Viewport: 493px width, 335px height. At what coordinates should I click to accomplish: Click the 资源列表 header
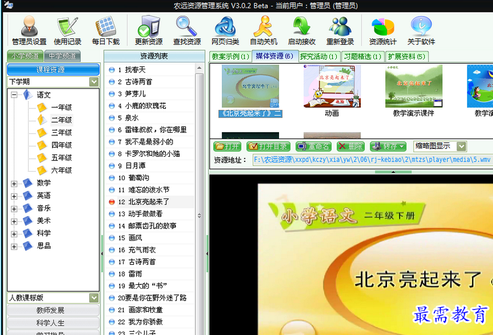click(154, 56)
